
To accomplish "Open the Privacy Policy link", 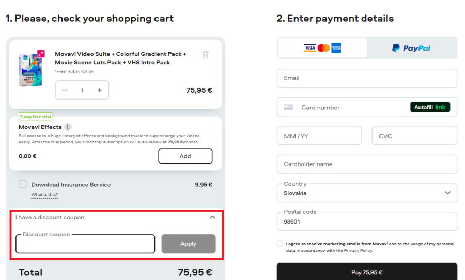I will [358, 251].
